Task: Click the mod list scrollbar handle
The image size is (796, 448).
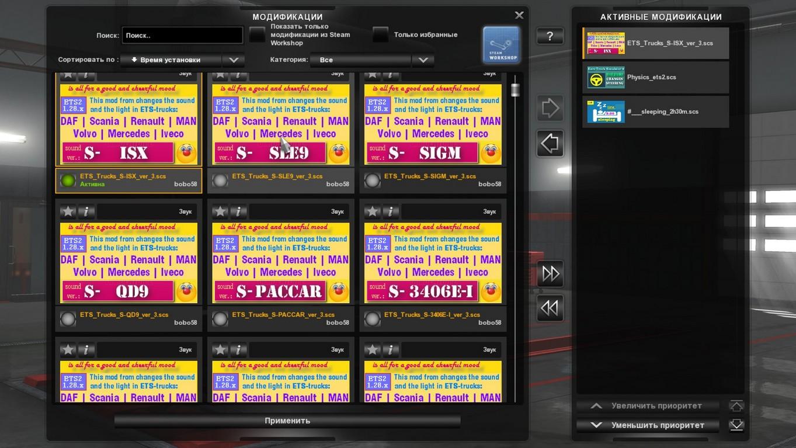Action: pyautogui.click(x=515, y=89)
